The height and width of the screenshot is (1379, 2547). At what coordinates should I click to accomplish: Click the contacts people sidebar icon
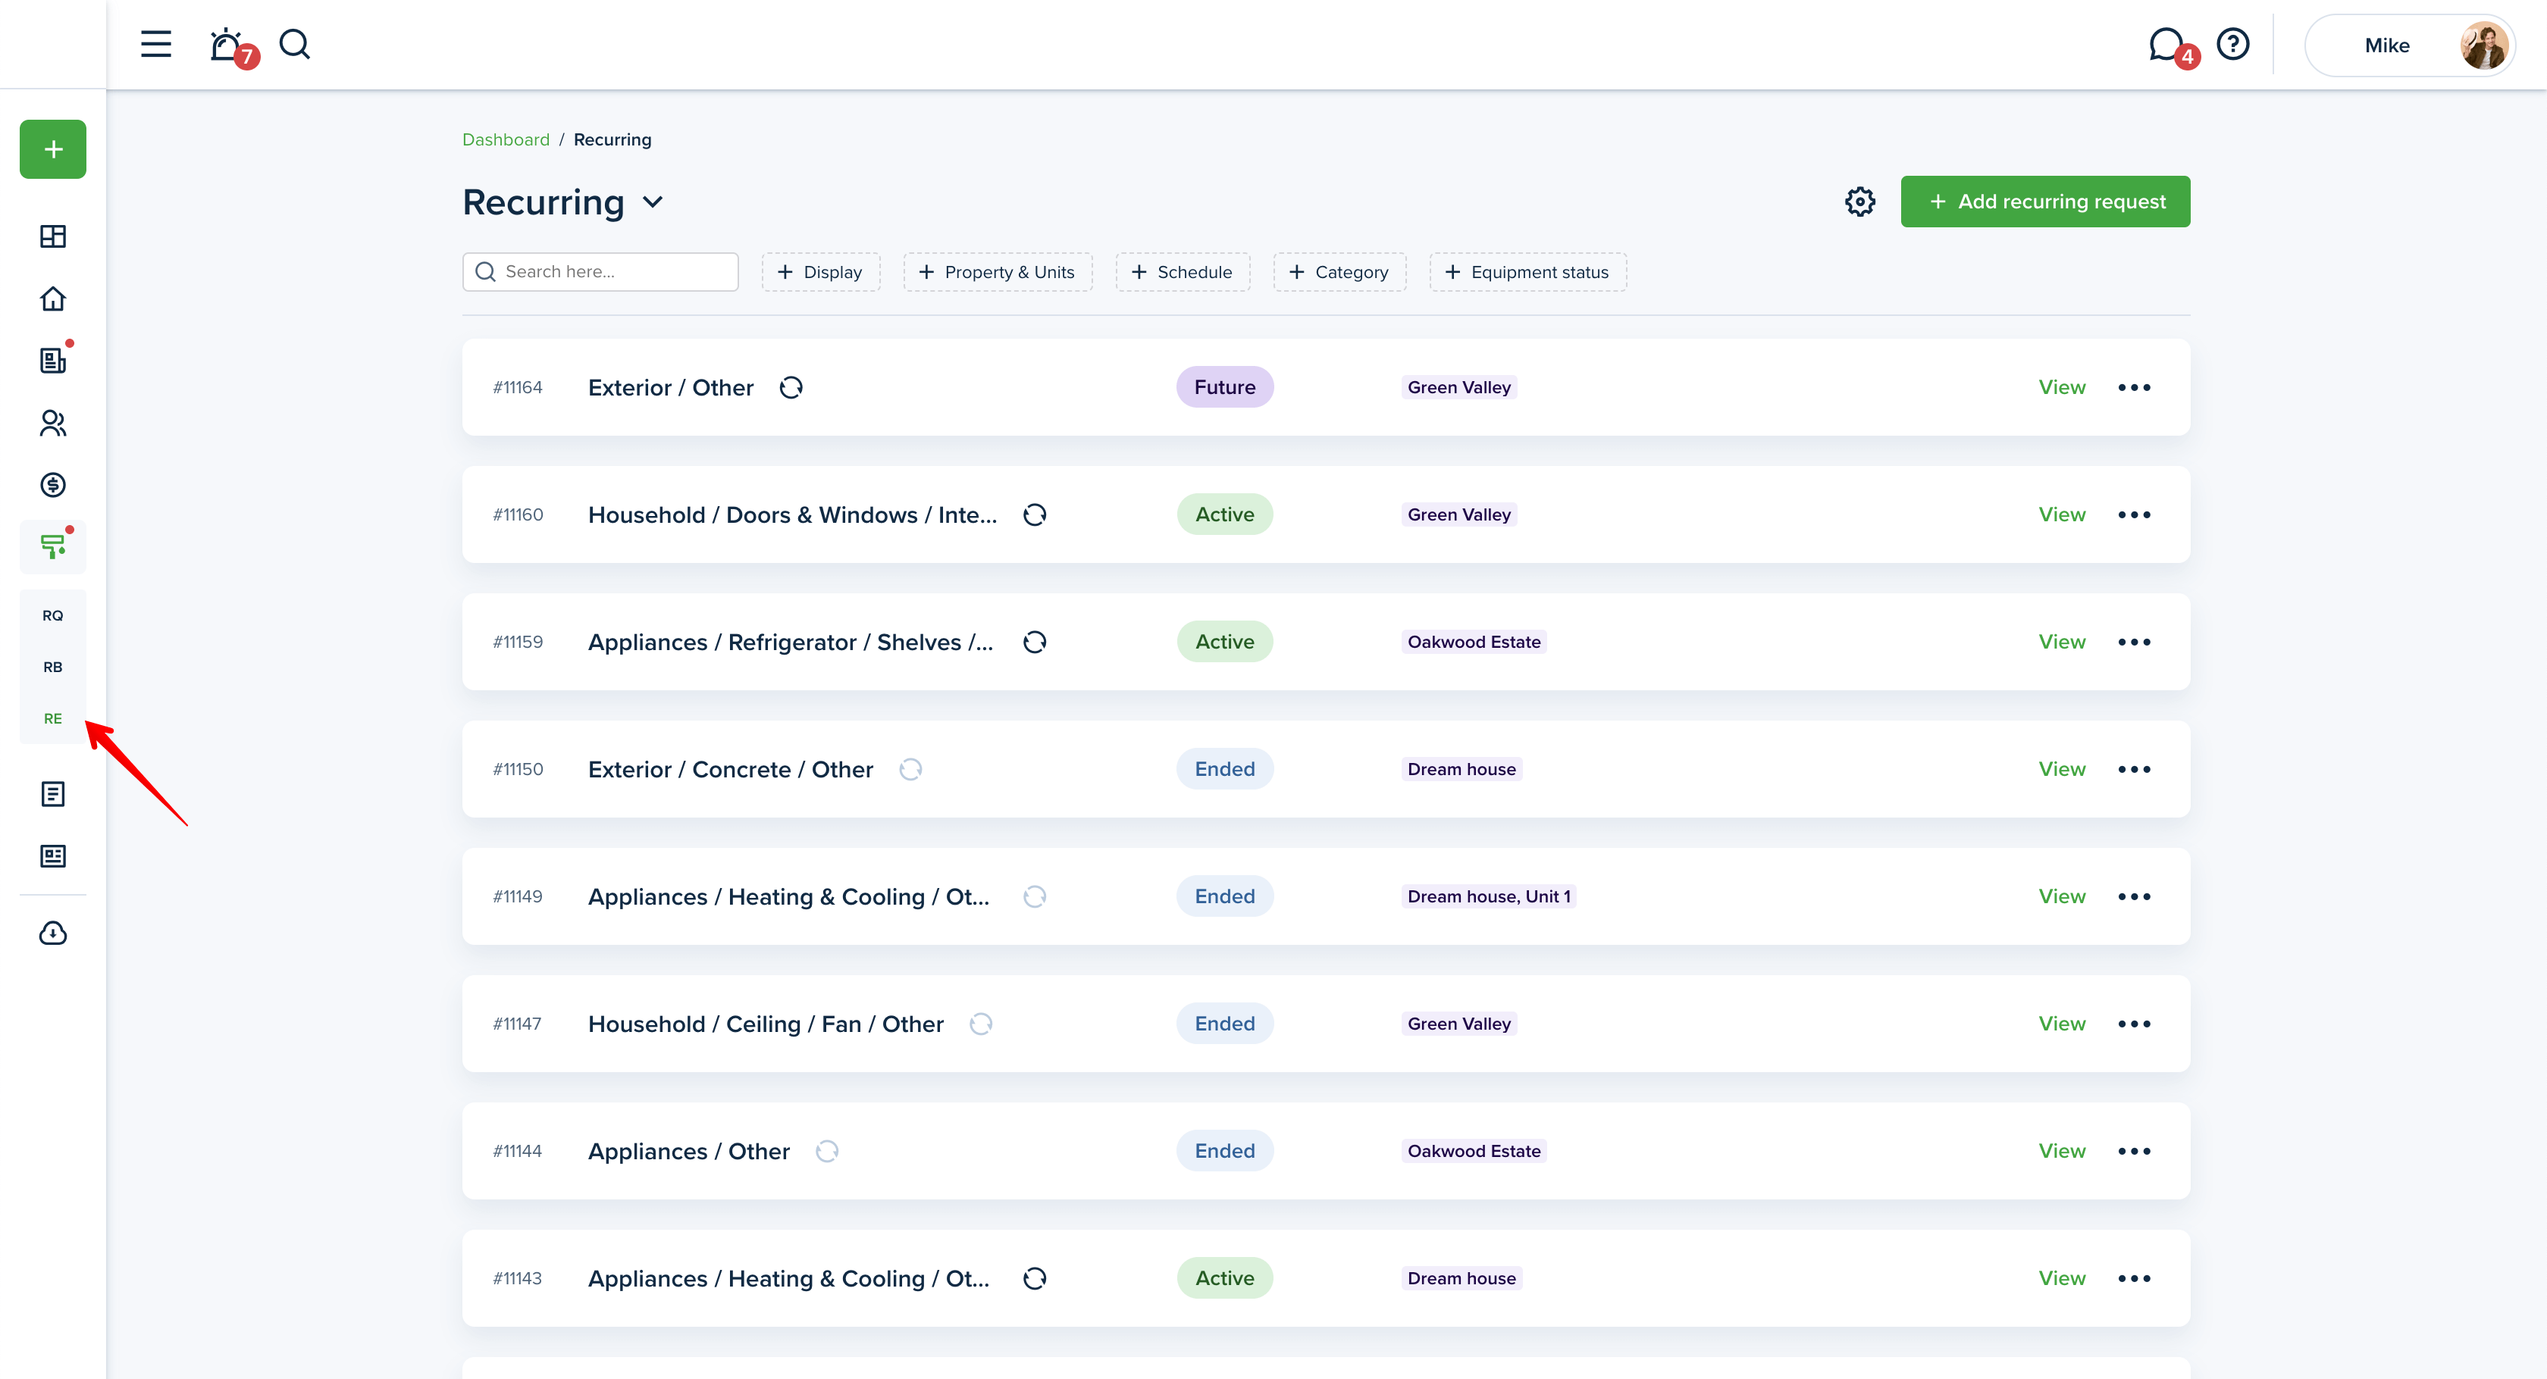coord(53,423)
